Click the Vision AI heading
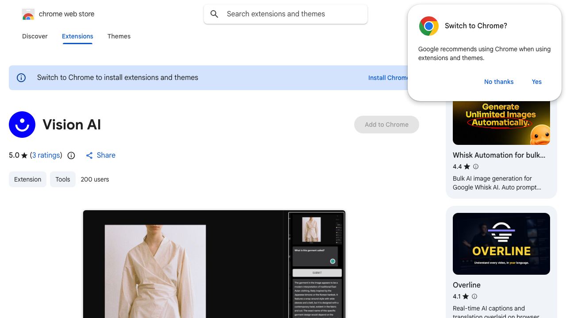The image size is (566, 318). tap(72, 125)
